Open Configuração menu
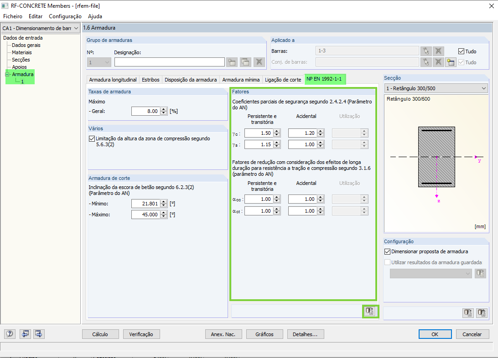 (65, 16)
